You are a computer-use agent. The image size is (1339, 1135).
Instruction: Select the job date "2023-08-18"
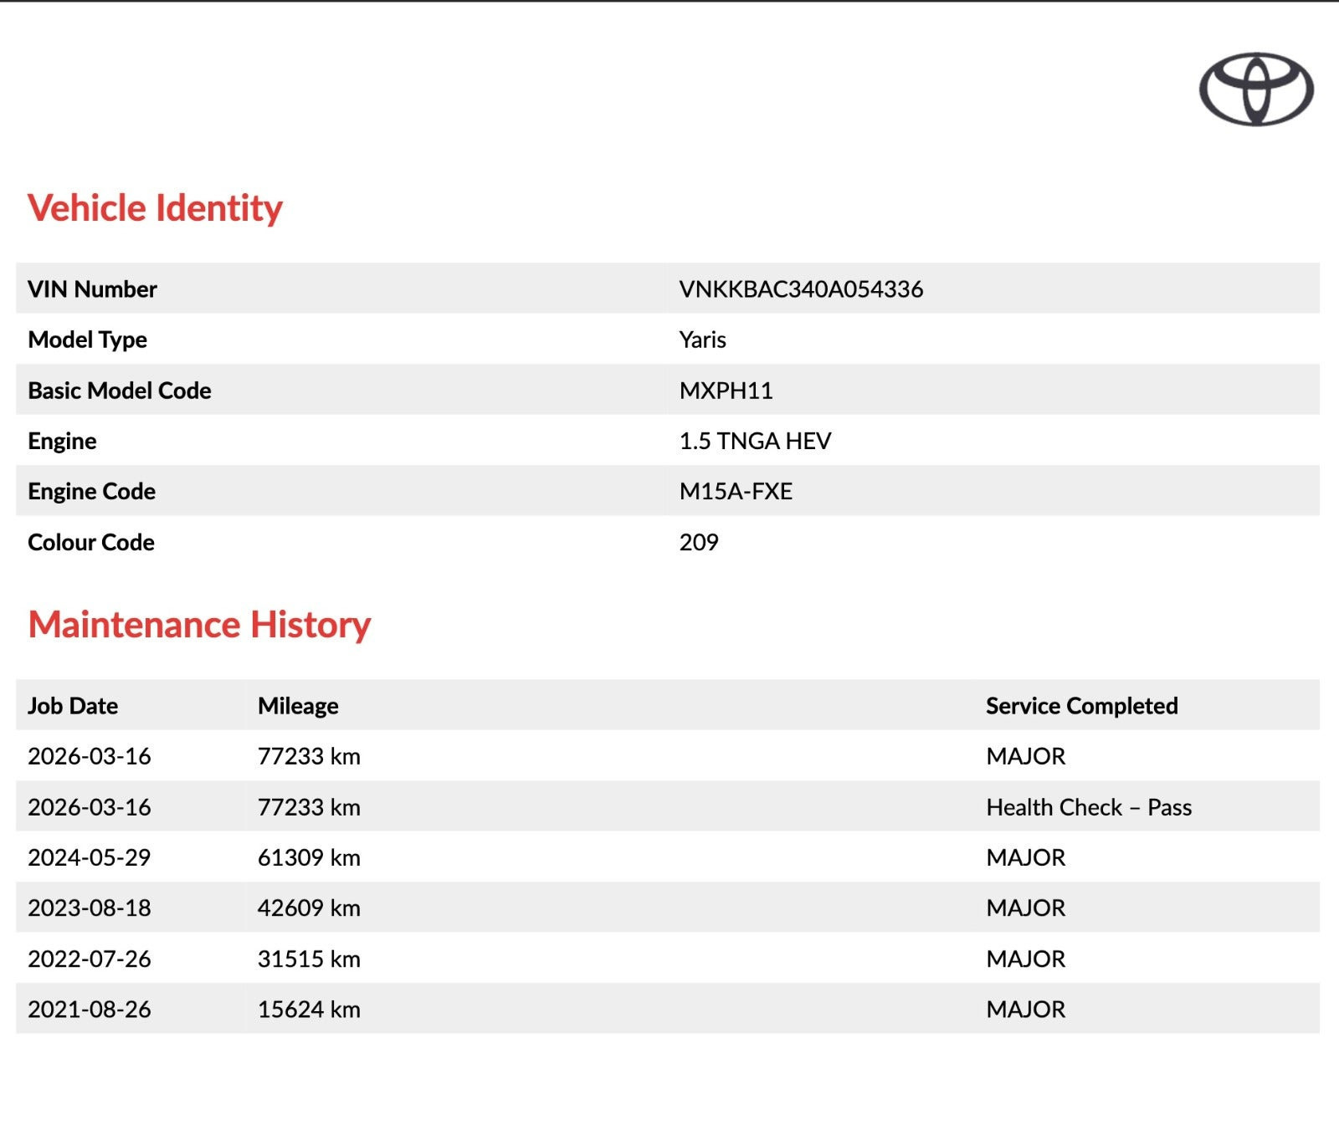coord(89,907)
